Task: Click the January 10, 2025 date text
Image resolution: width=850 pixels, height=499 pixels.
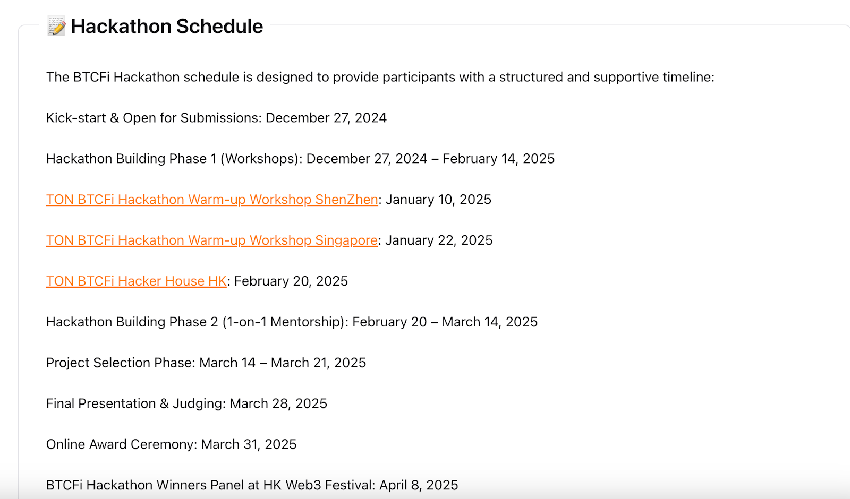Action: pos(438,200)
